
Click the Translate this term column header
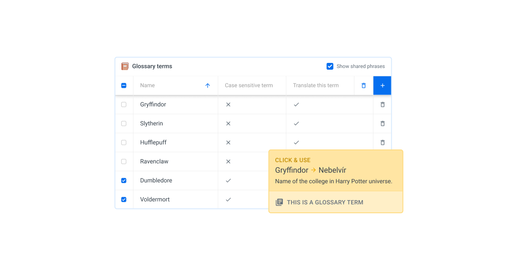316,85
